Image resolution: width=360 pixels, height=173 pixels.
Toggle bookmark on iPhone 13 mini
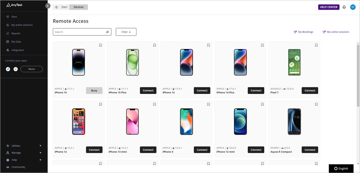[154, 104]
